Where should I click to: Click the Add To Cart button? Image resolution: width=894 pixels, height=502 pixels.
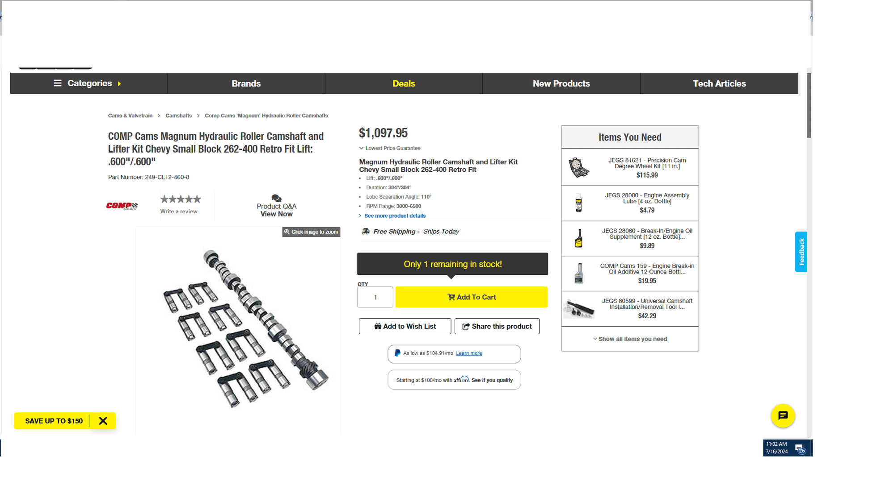[x=472, y=297]
